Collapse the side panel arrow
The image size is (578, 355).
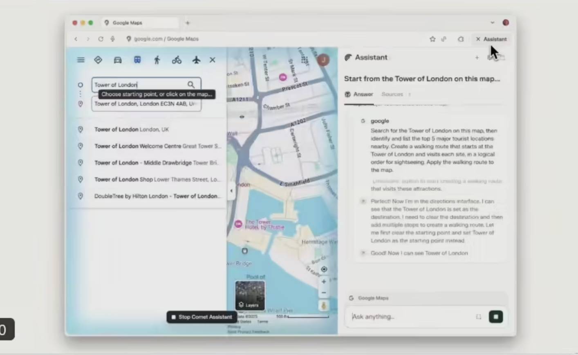coord(231,191)
